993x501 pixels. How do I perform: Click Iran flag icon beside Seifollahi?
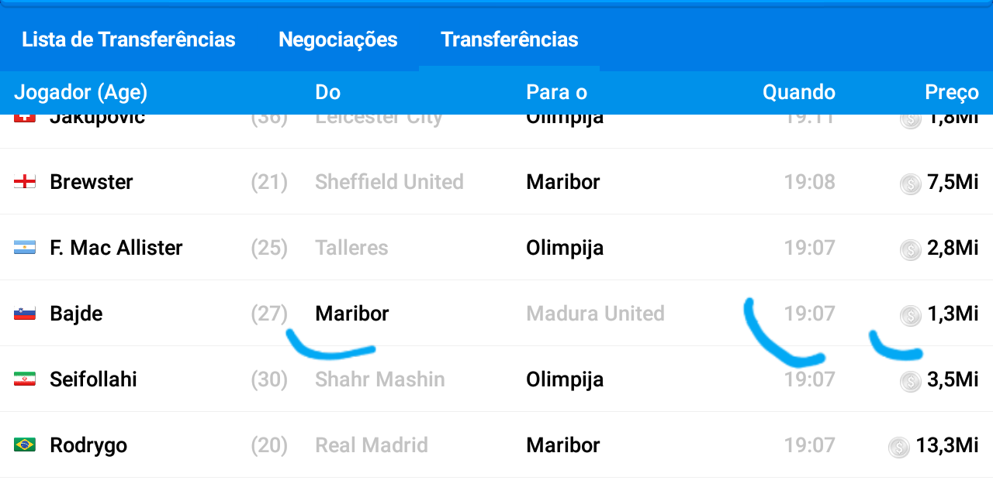pos(25,379)
